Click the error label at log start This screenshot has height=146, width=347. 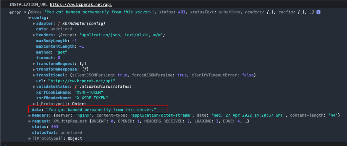tap(15, 12)
